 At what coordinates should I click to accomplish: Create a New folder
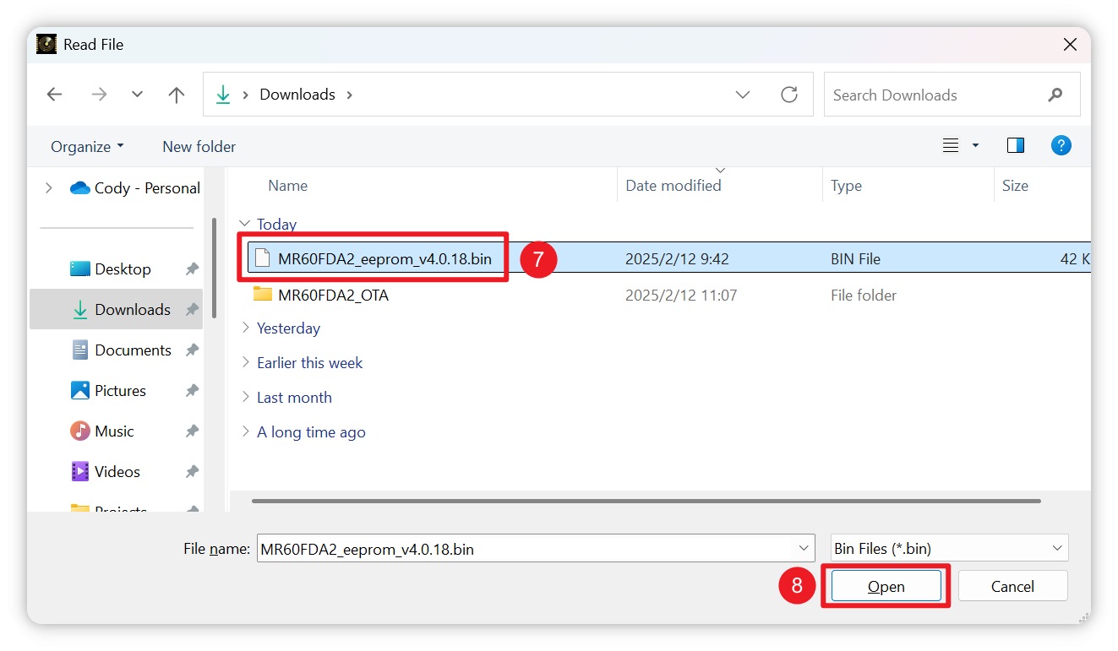[x=199, y=146]
